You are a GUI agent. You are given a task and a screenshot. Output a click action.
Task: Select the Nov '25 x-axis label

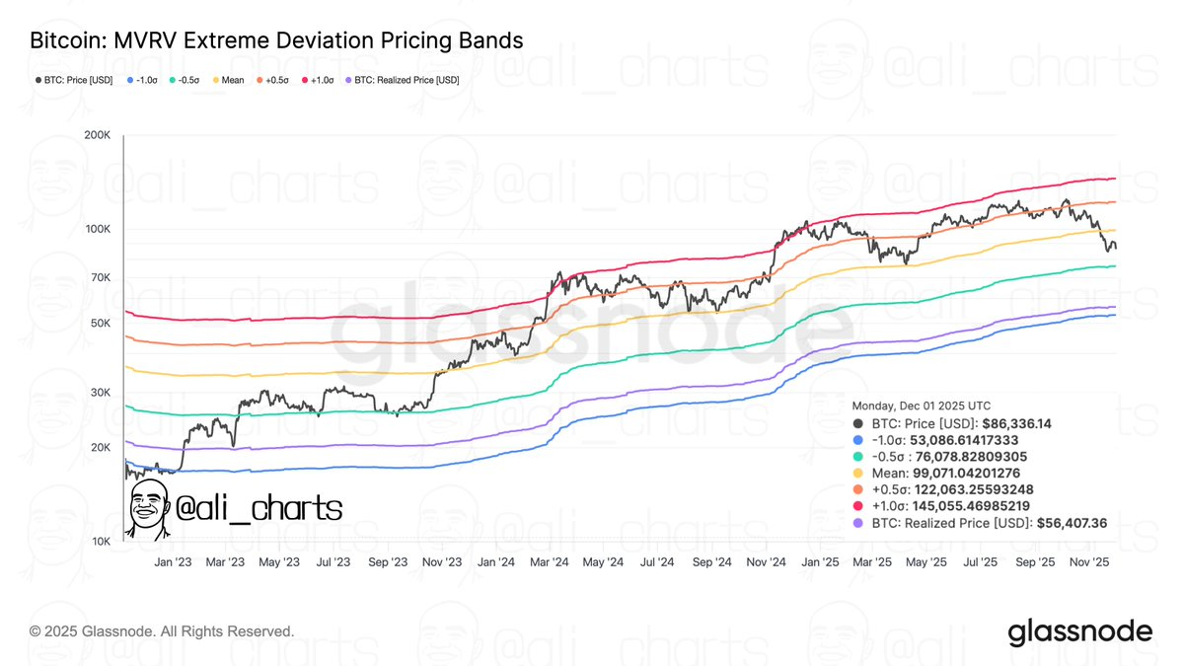[1091, 561]
